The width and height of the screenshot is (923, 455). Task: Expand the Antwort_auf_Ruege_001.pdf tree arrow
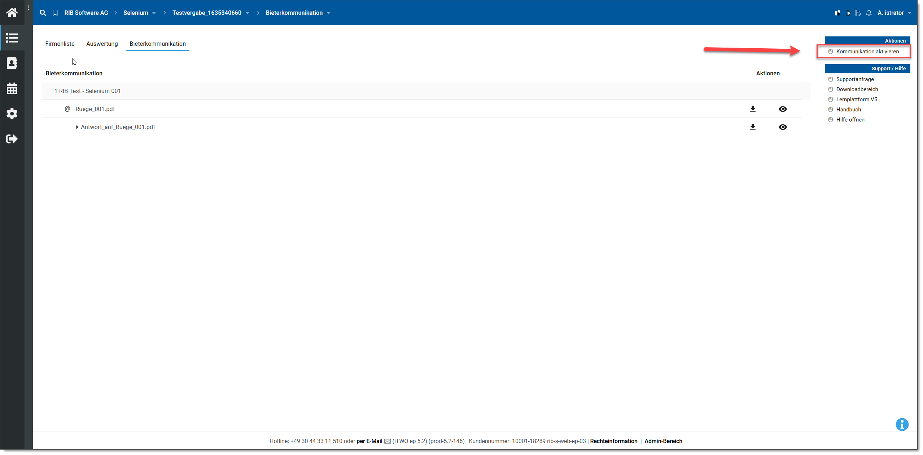point(77,127)
